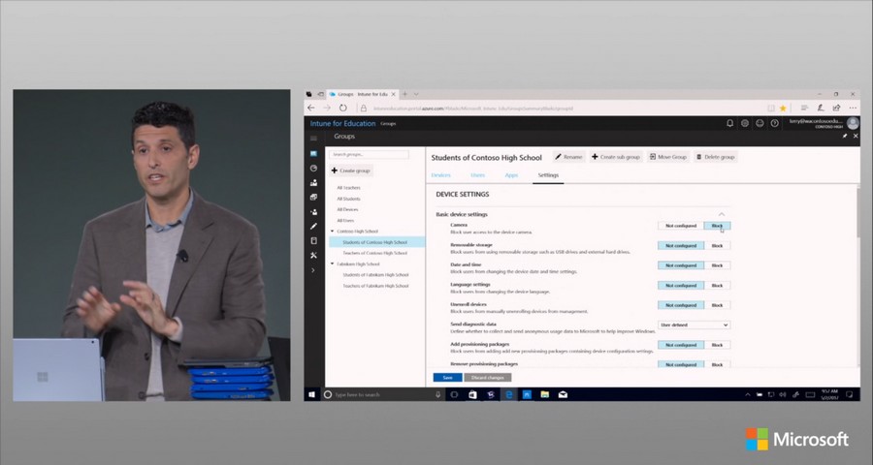Open Edge more options ellipsis

click(x=853, y=108)
